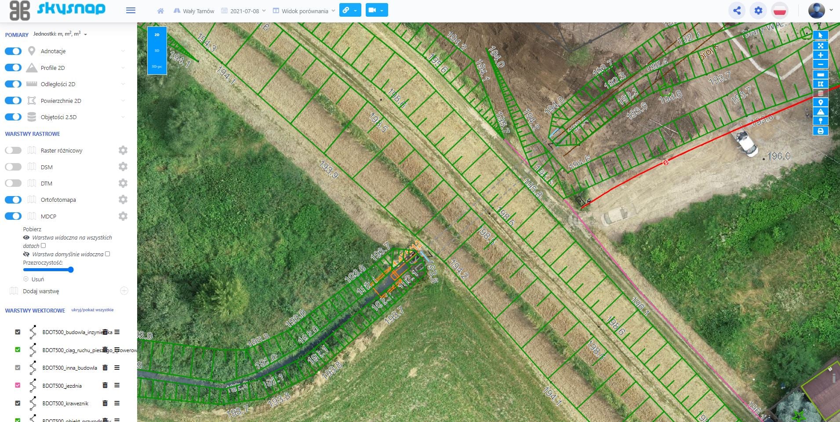The width and height of the screenshot is (840, 422).
Task: Click the ukryj/pokaż wszystkie link
Action: coord(92,310)
